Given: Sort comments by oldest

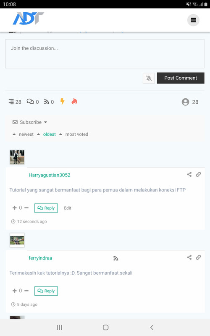Looking at the screenshot, I should click(x=50, y=134).
